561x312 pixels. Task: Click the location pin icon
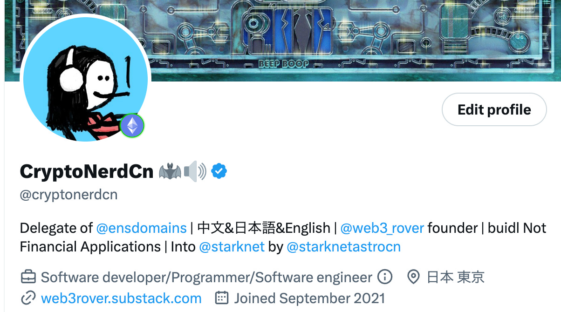(x=413, y=277)
